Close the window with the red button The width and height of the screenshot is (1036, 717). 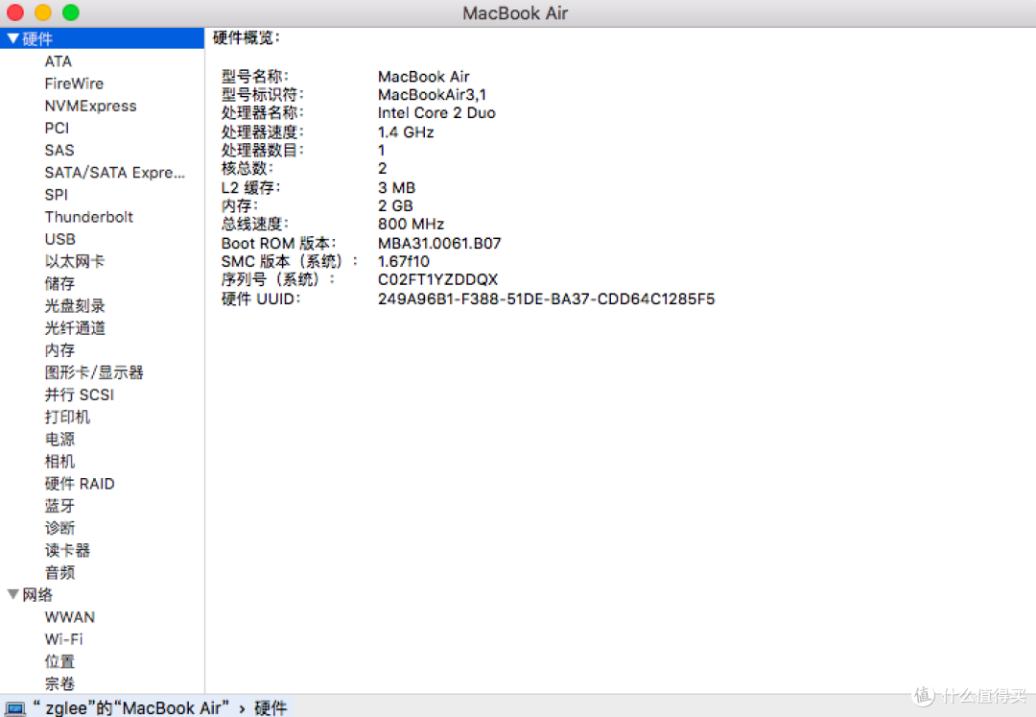click(15, 12)
